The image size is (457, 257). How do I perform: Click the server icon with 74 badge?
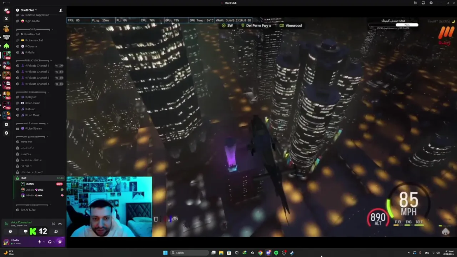point(6,115)
